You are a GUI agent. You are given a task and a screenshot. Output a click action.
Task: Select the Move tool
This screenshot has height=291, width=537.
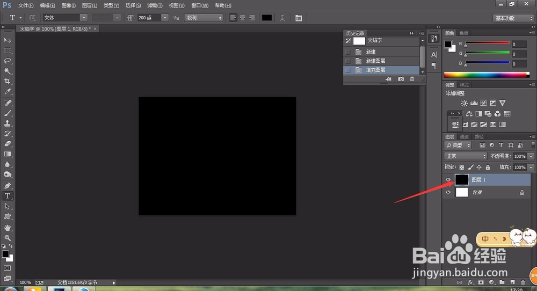(x=7, y=40)
